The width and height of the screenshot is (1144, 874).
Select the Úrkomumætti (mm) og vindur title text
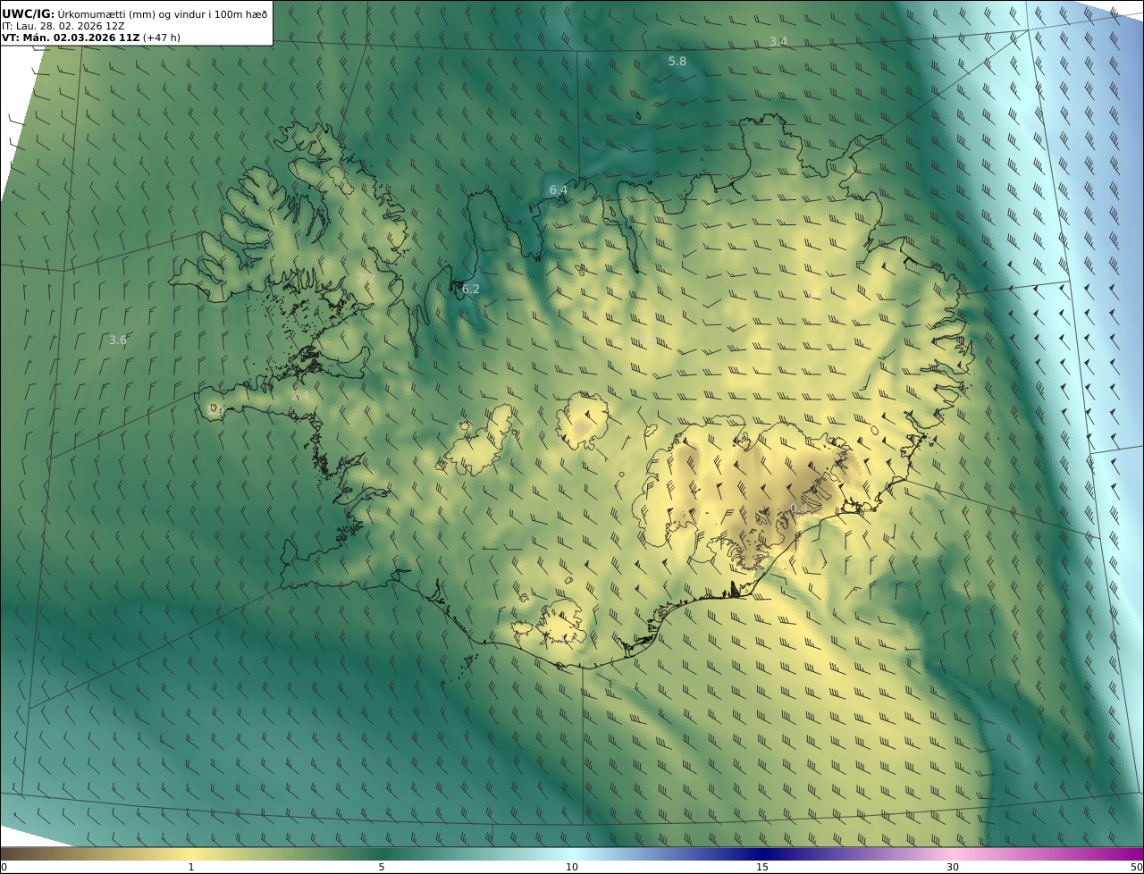coord(163,14)
